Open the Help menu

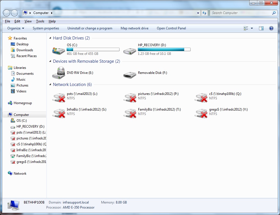(x=52, y=21)
